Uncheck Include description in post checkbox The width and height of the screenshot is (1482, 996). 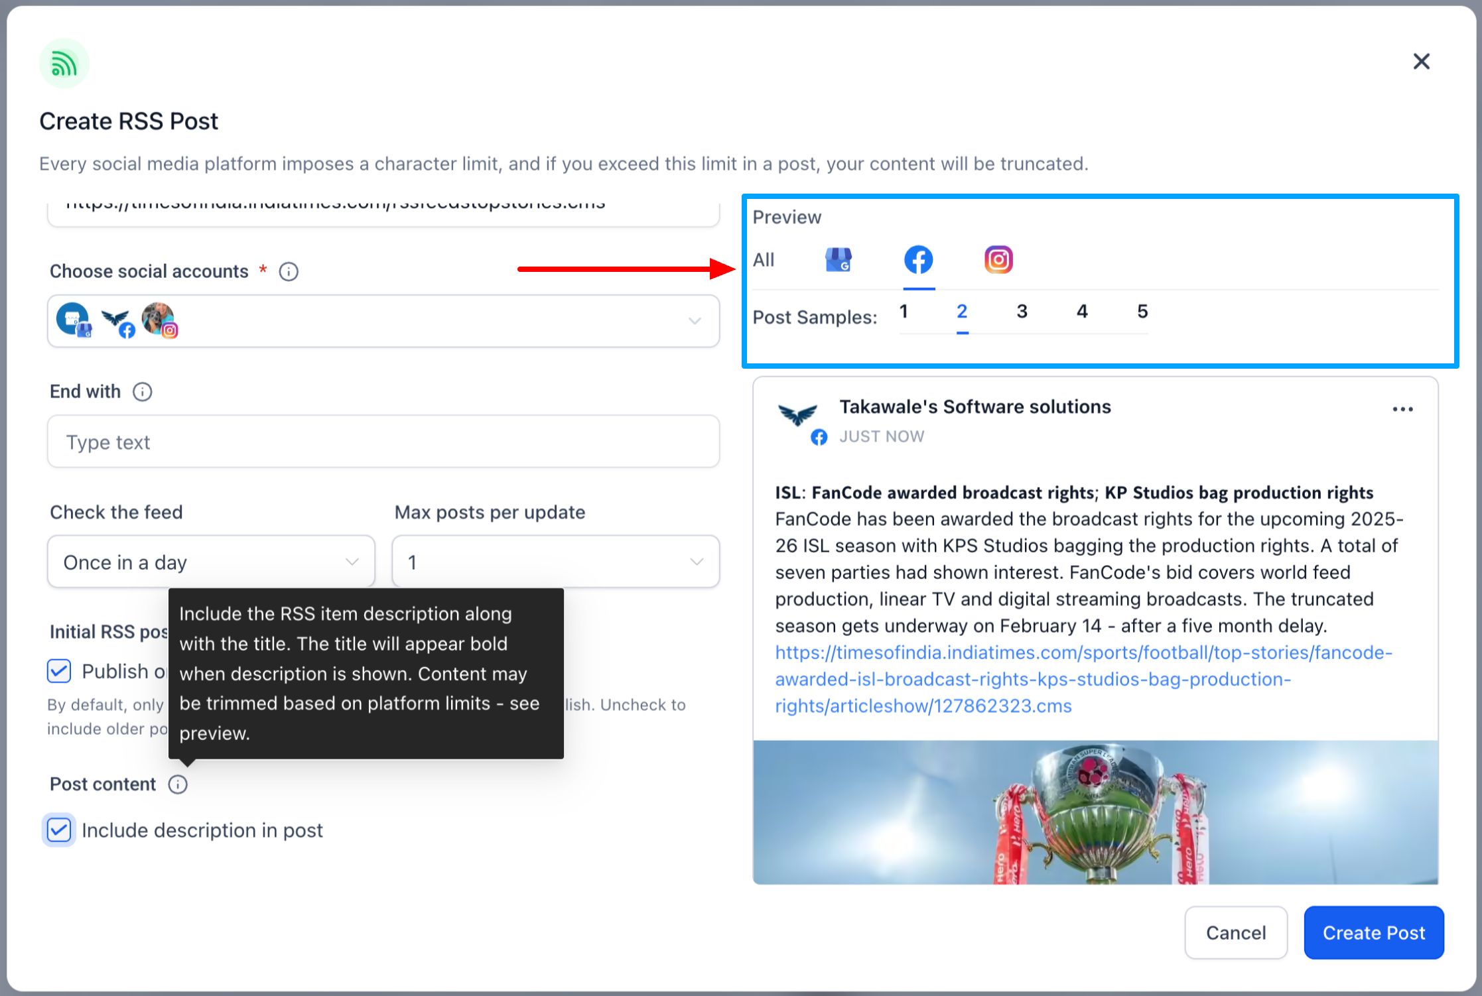tap(59, 830)
